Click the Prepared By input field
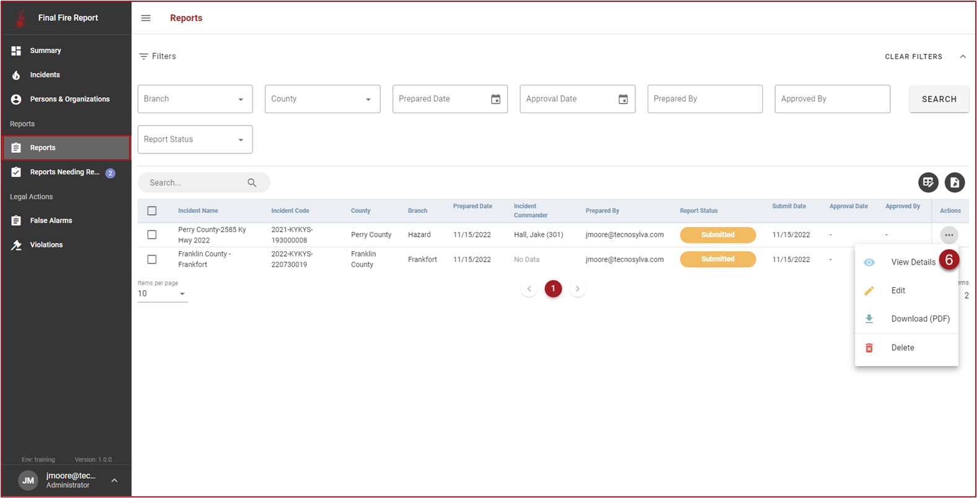Image resolution: width=977 pixels, height=498 pixels. click(x=705, y=99)
